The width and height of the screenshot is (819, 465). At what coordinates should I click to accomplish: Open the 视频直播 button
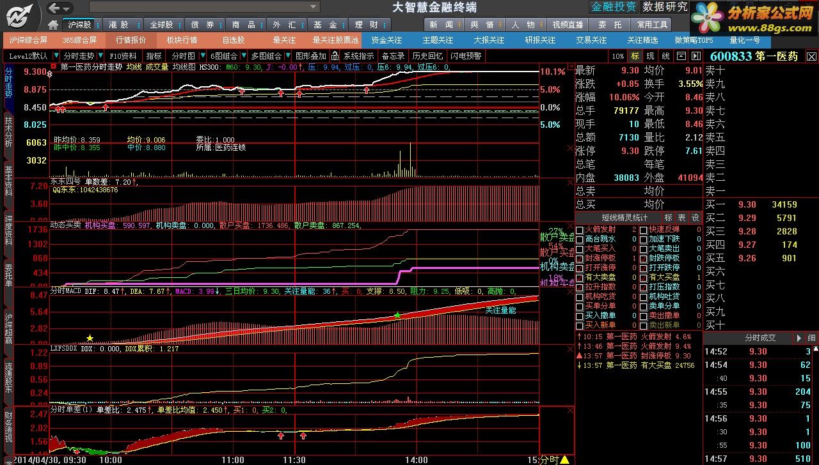(x=568, y=25)
